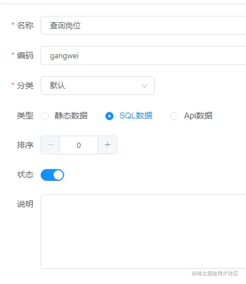Click the 编码 input field containing gangwei
The height and width of the screenshot is (284, 246).
coord(144,55)
